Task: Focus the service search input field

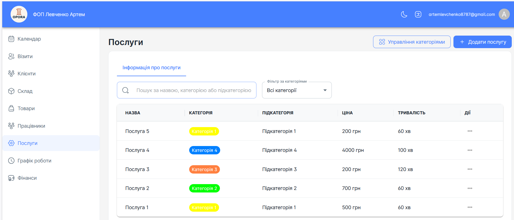Action: point(187,90)
